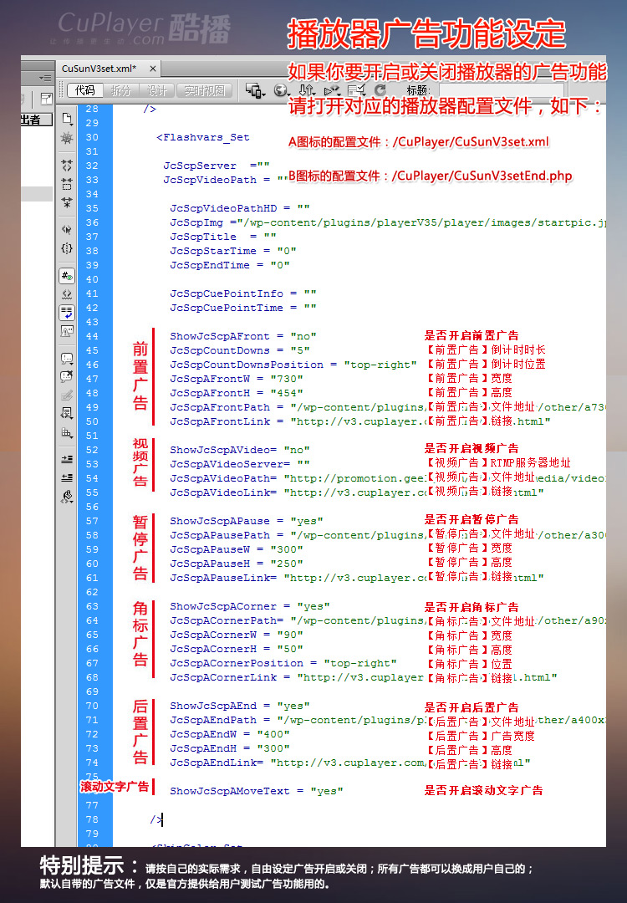Click Indent Code icon

point(67,459)
